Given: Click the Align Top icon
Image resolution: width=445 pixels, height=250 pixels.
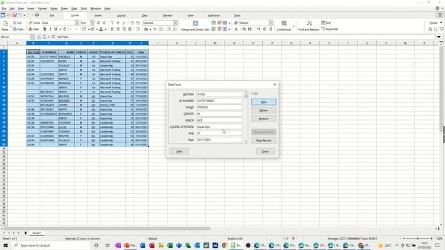Looking at the screenshot, I should (x=113, y=23).
